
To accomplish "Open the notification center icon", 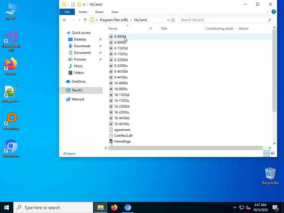I will (x=275, y=208).
